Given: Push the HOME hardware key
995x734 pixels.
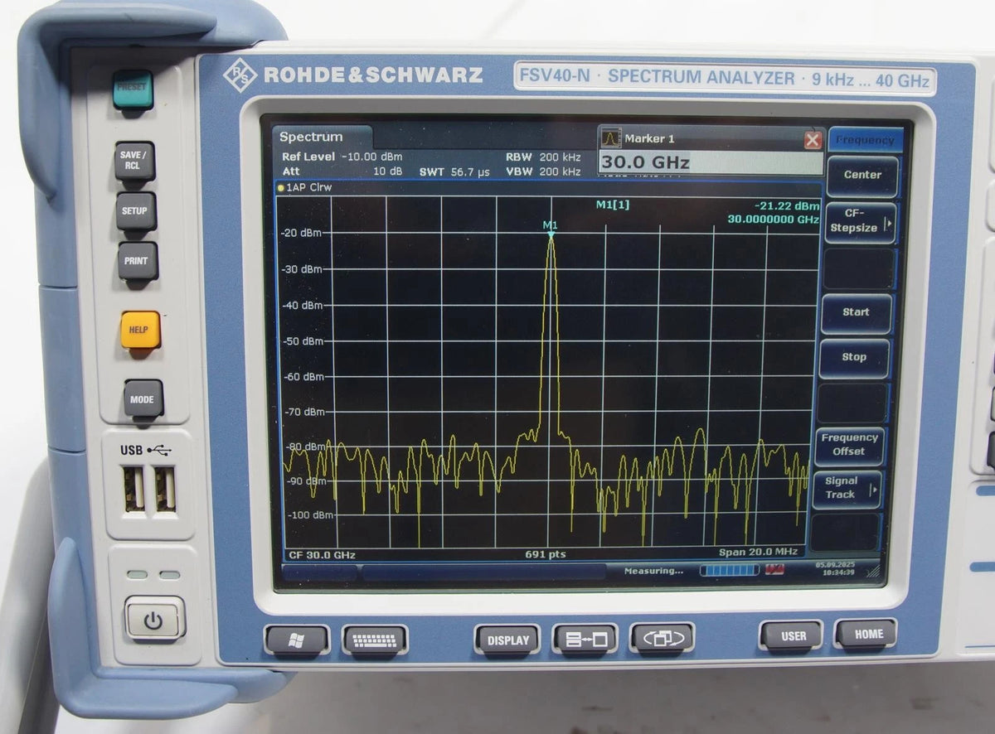Looking at the screenshot, I should pos(866,635).
